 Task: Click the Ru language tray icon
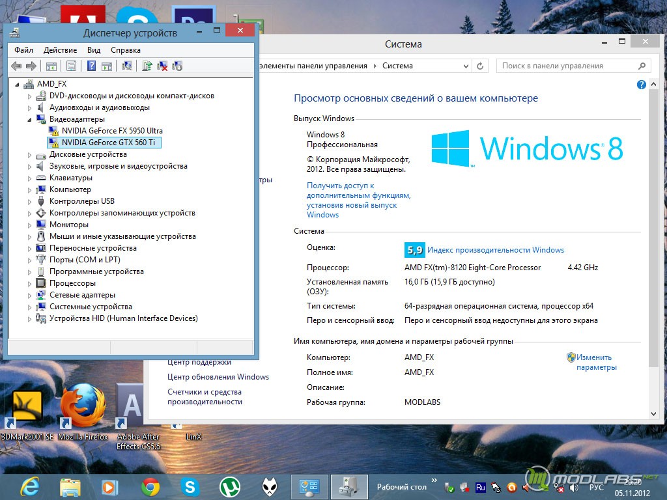pyautogui.click(x=481, y=488)
